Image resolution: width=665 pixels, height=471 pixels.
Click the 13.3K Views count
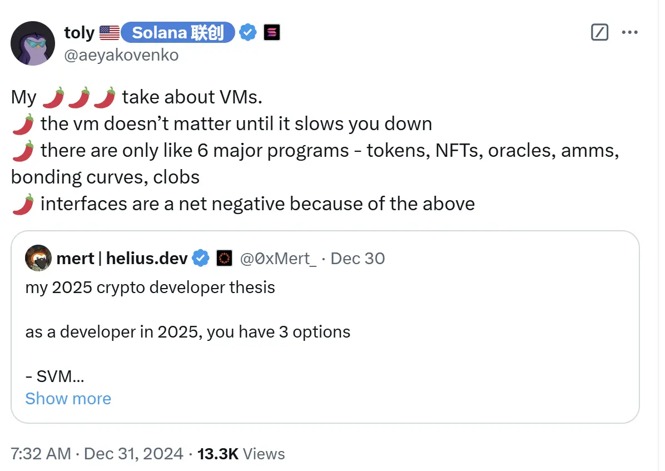(x=241, y=454)
